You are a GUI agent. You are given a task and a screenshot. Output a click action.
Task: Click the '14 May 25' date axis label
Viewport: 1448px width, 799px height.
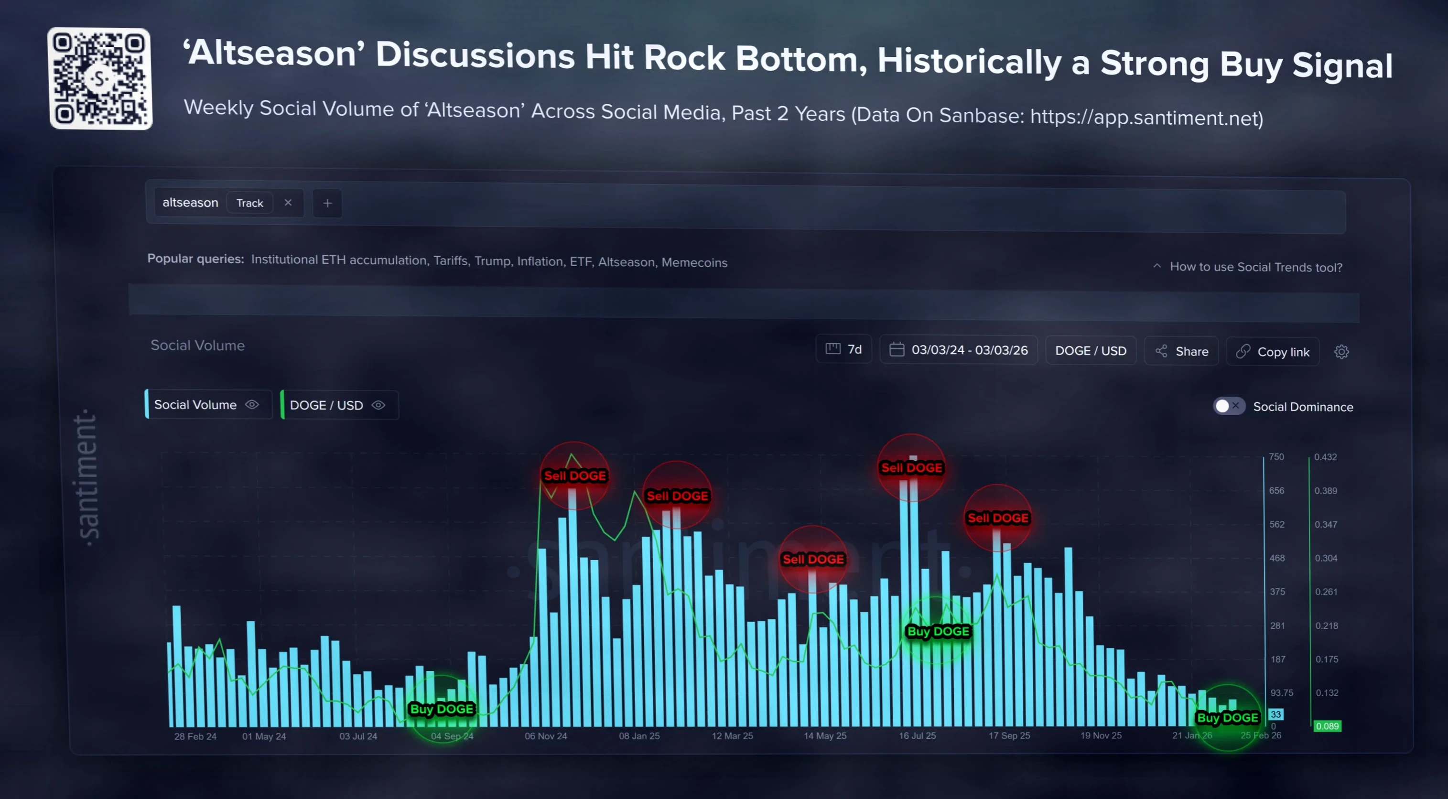(x=825, y=736)
